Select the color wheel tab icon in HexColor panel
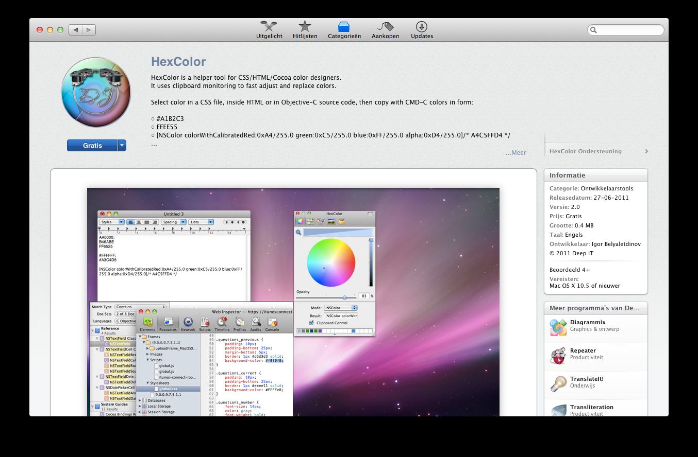 pos(300,221)
